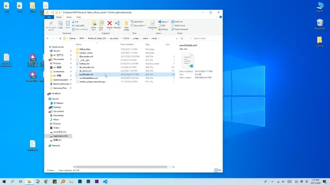Click the Up one level arrow
This screenshot has height=185, width=330.
click(x=60, y=38)
